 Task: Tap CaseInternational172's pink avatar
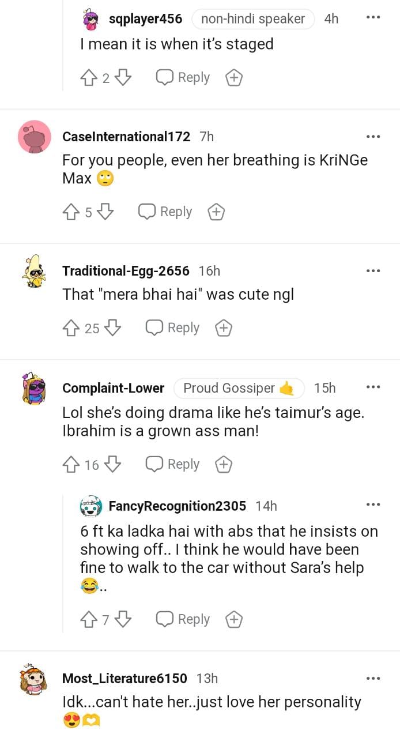(x=35, y=137)
